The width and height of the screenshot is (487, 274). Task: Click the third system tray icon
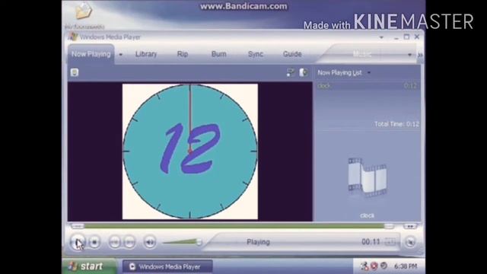(x=384, y=266)
